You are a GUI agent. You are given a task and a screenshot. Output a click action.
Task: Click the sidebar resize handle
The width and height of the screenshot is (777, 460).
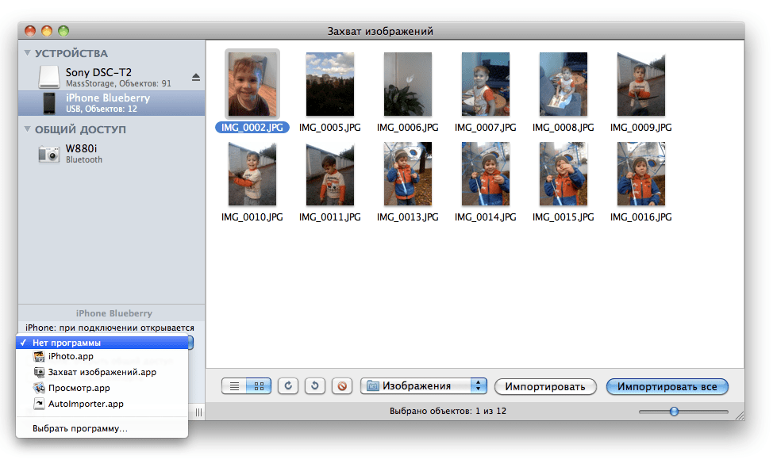pos(198,412)
